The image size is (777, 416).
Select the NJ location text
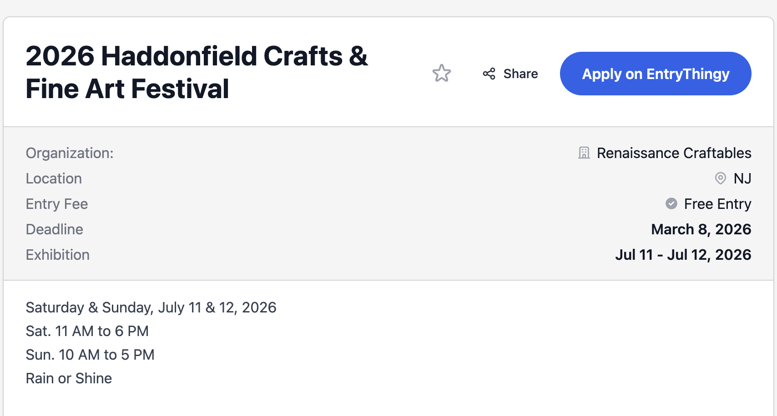[x=742, y=178]
